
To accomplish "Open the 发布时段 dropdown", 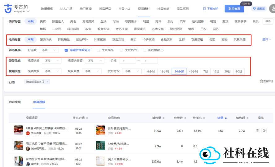I will (x=132, y=71).
